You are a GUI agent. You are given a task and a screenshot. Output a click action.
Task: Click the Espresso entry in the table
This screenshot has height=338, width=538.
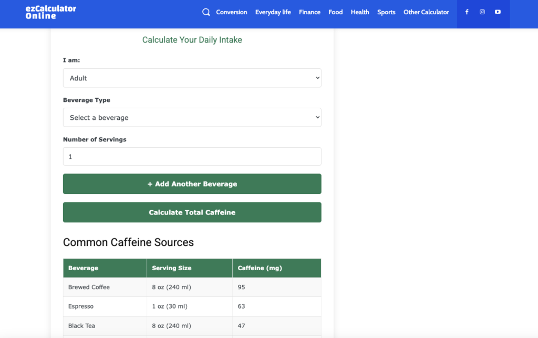(192, 306)
